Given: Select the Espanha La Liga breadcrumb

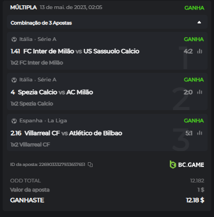Looking at the screenshot, I should tap(43, 121).
